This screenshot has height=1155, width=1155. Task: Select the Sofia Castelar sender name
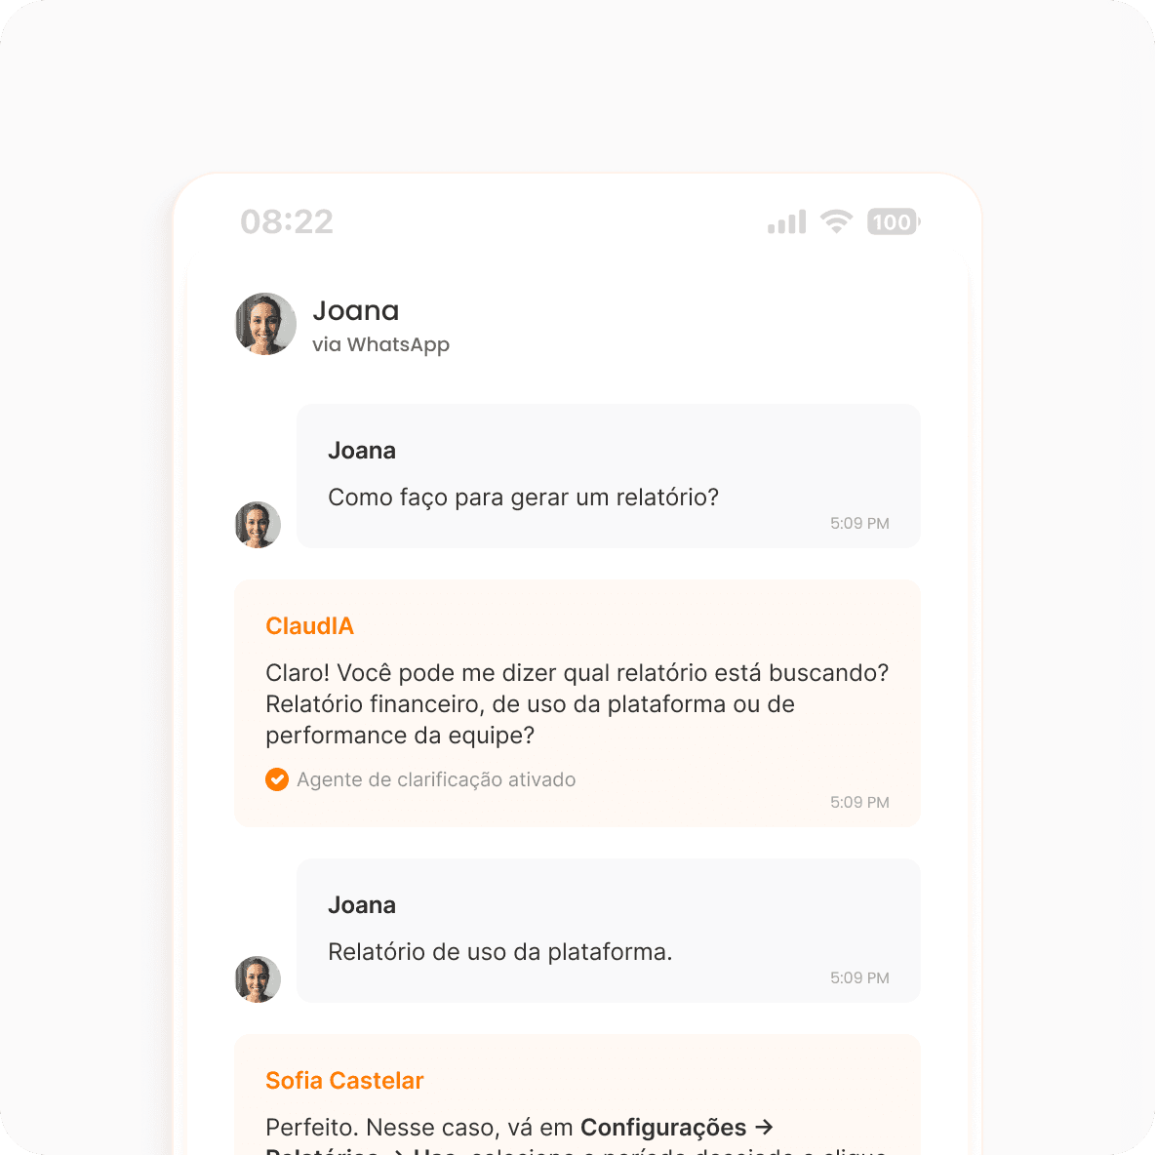[344, 1081]
